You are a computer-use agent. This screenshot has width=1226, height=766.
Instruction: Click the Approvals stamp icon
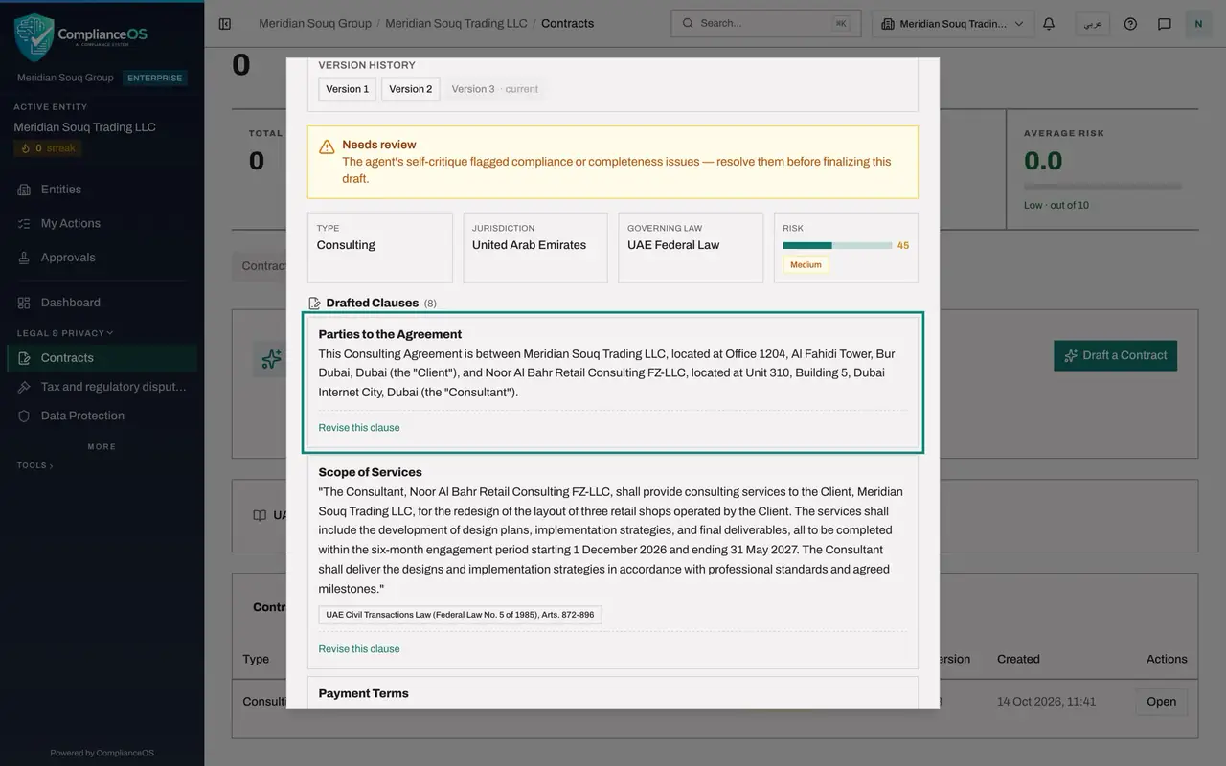click(x=24, y=258)
